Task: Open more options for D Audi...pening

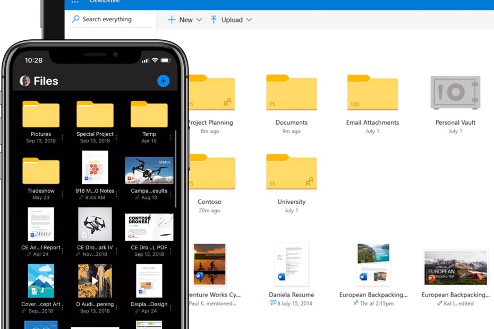Action: tap(116, 307)
